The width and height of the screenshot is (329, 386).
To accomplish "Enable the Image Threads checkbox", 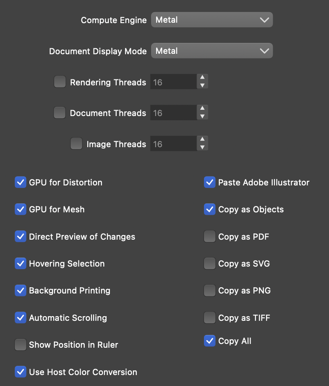I will (x=76, y=144).
